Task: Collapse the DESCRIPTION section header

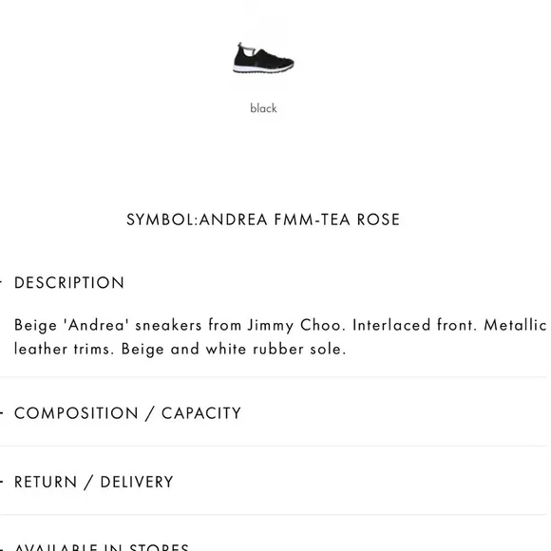Action: (x=69, y=283)
